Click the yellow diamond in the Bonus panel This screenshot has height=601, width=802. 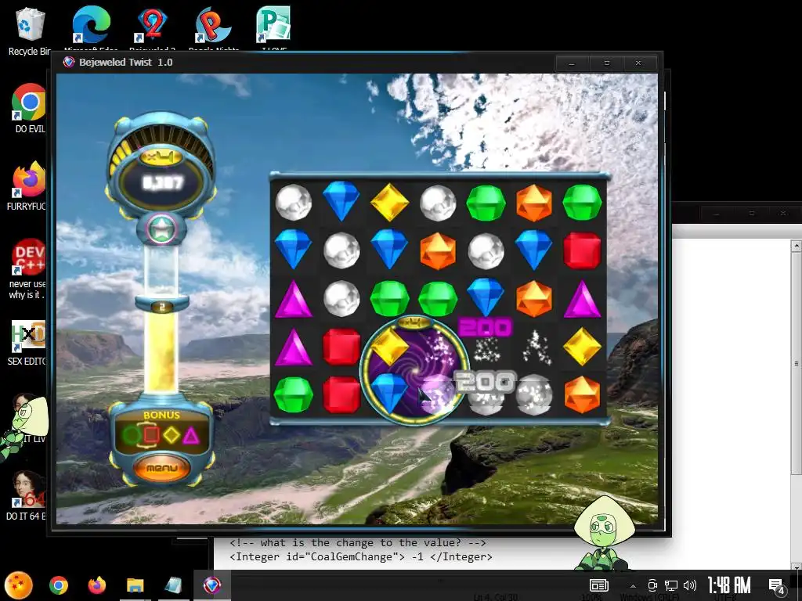coord(172,435)
